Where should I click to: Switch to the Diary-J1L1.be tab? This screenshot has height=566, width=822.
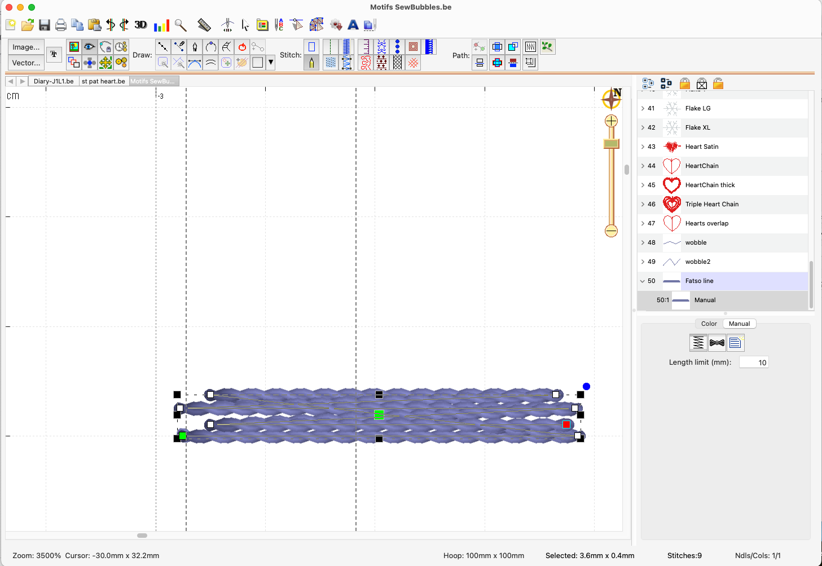point(54,81)
